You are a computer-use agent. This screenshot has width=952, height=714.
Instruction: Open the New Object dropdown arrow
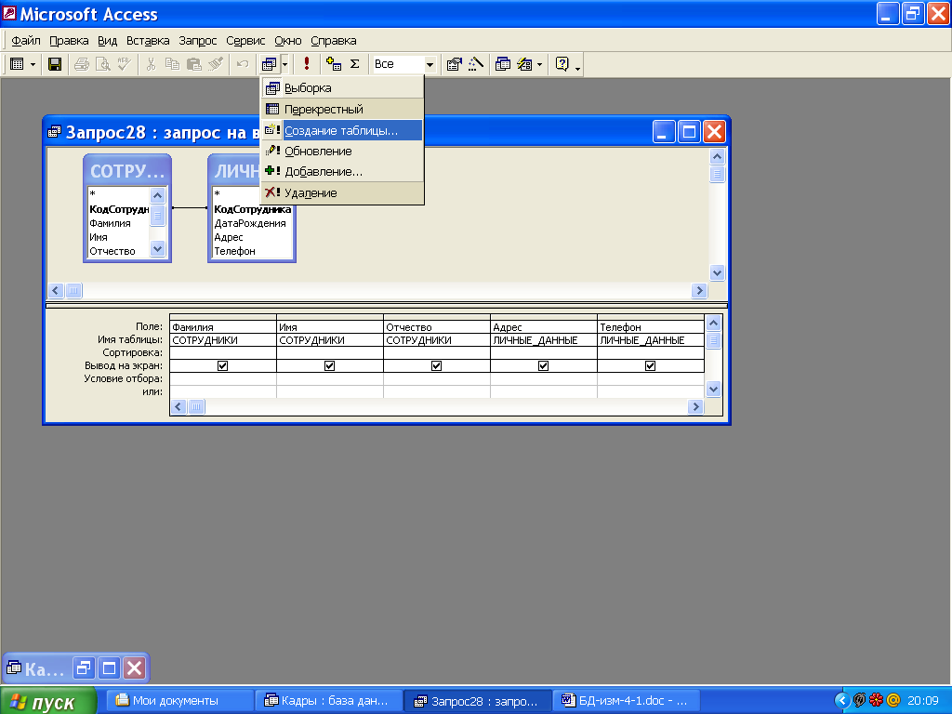(x=539, y=64)
